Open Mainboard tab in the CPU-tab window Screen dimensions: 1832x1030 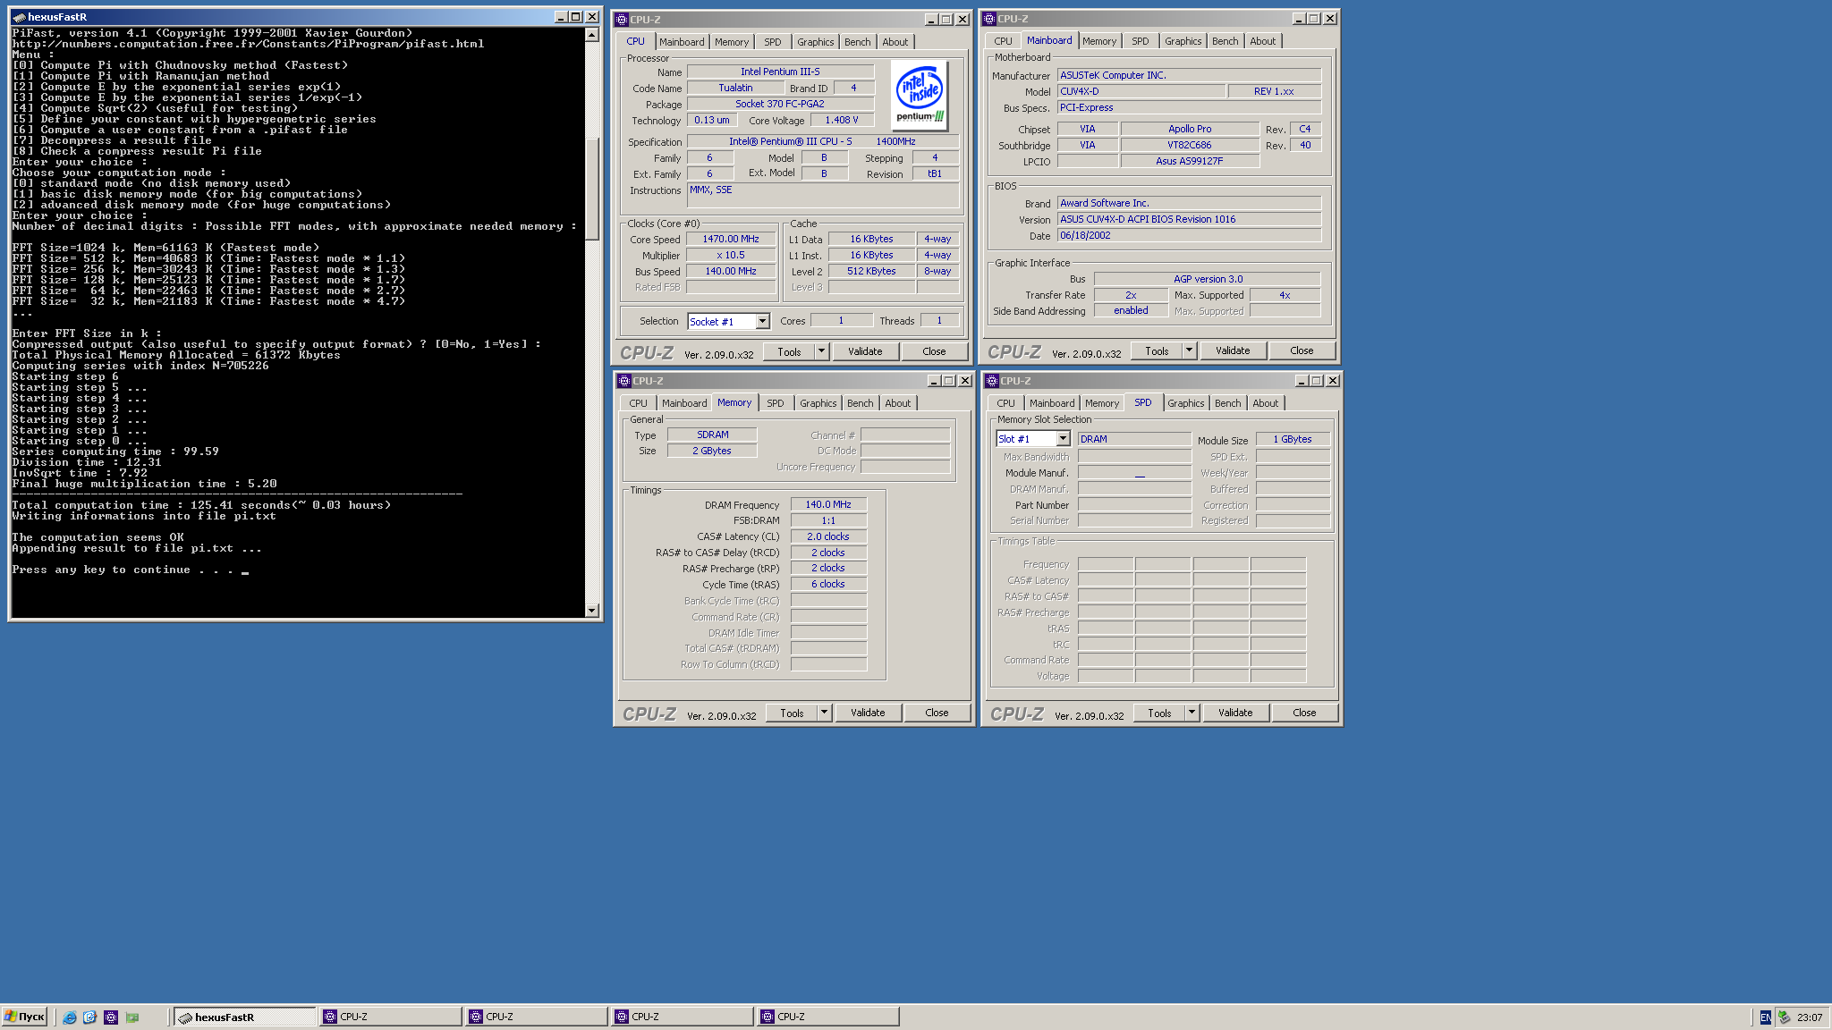pyautogui.click(x=682, y=42)
